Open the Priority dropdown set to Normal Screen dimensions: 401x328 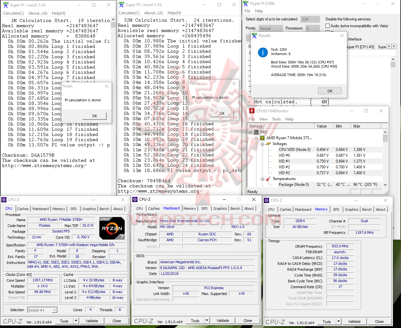(x=270, y=28)
